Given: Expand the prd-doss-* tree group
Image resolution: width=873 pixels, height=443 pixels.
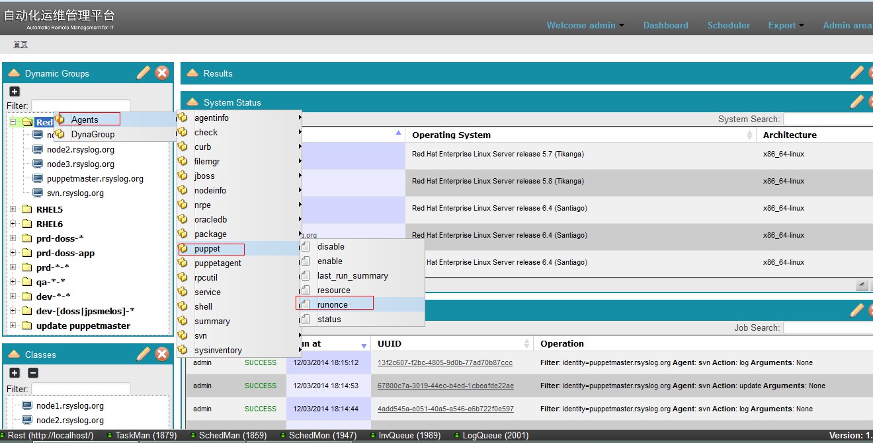Looking at the screenshot, I should pos(13,238).
